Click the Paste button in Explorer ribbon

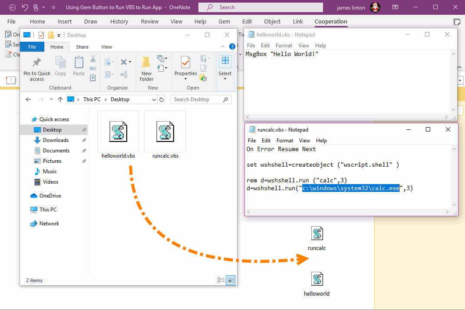79,66
